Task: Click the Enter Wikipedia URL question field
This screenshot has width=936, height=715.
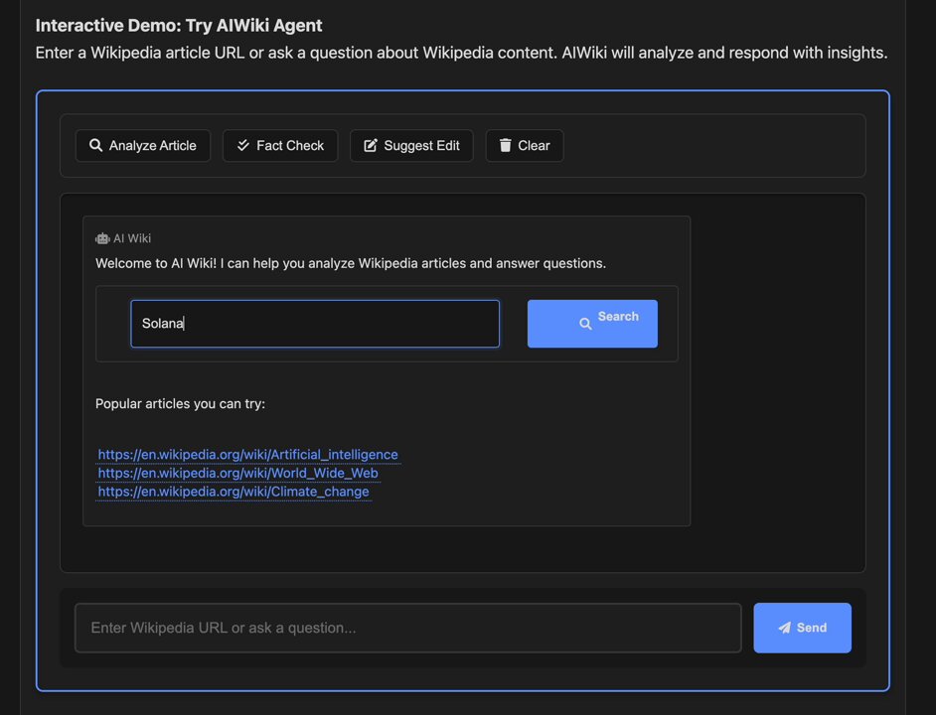Action: [x=408, y=628]
